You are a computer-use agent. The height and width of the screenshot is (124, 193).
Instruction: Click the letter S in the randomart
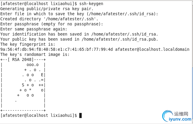(23, 85)
